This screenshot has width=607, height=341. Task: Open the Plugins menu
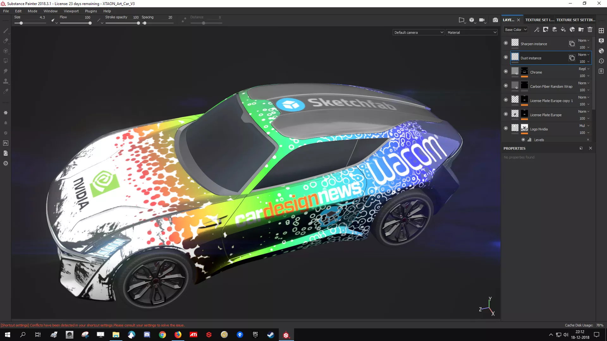tap(91, 11)
